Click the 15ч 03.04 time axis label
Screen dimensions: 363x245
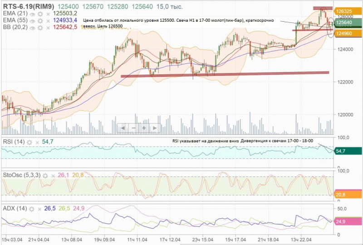click(12, 240)
